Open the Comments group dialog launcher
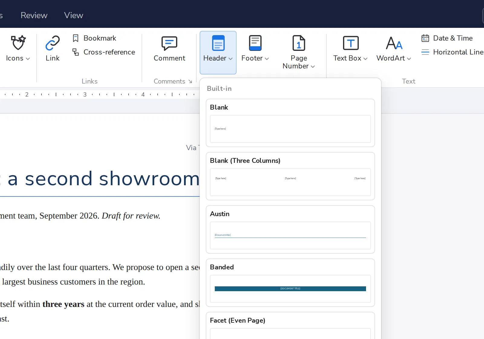This screenshot has width=484, height=339. tap(190, 81)
